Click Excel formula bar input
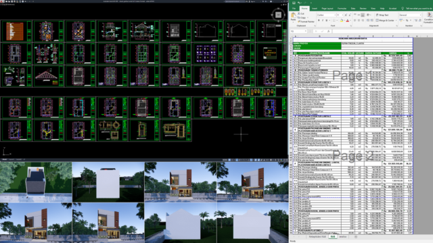The width and height of the screenshot is (433, 243). [382, 31]
